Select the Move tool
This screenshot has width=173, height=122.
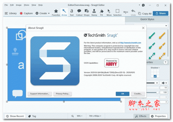coord(109,13)
